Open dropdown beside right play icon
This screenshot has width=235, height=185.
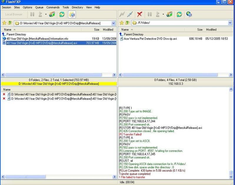[163, 14]
